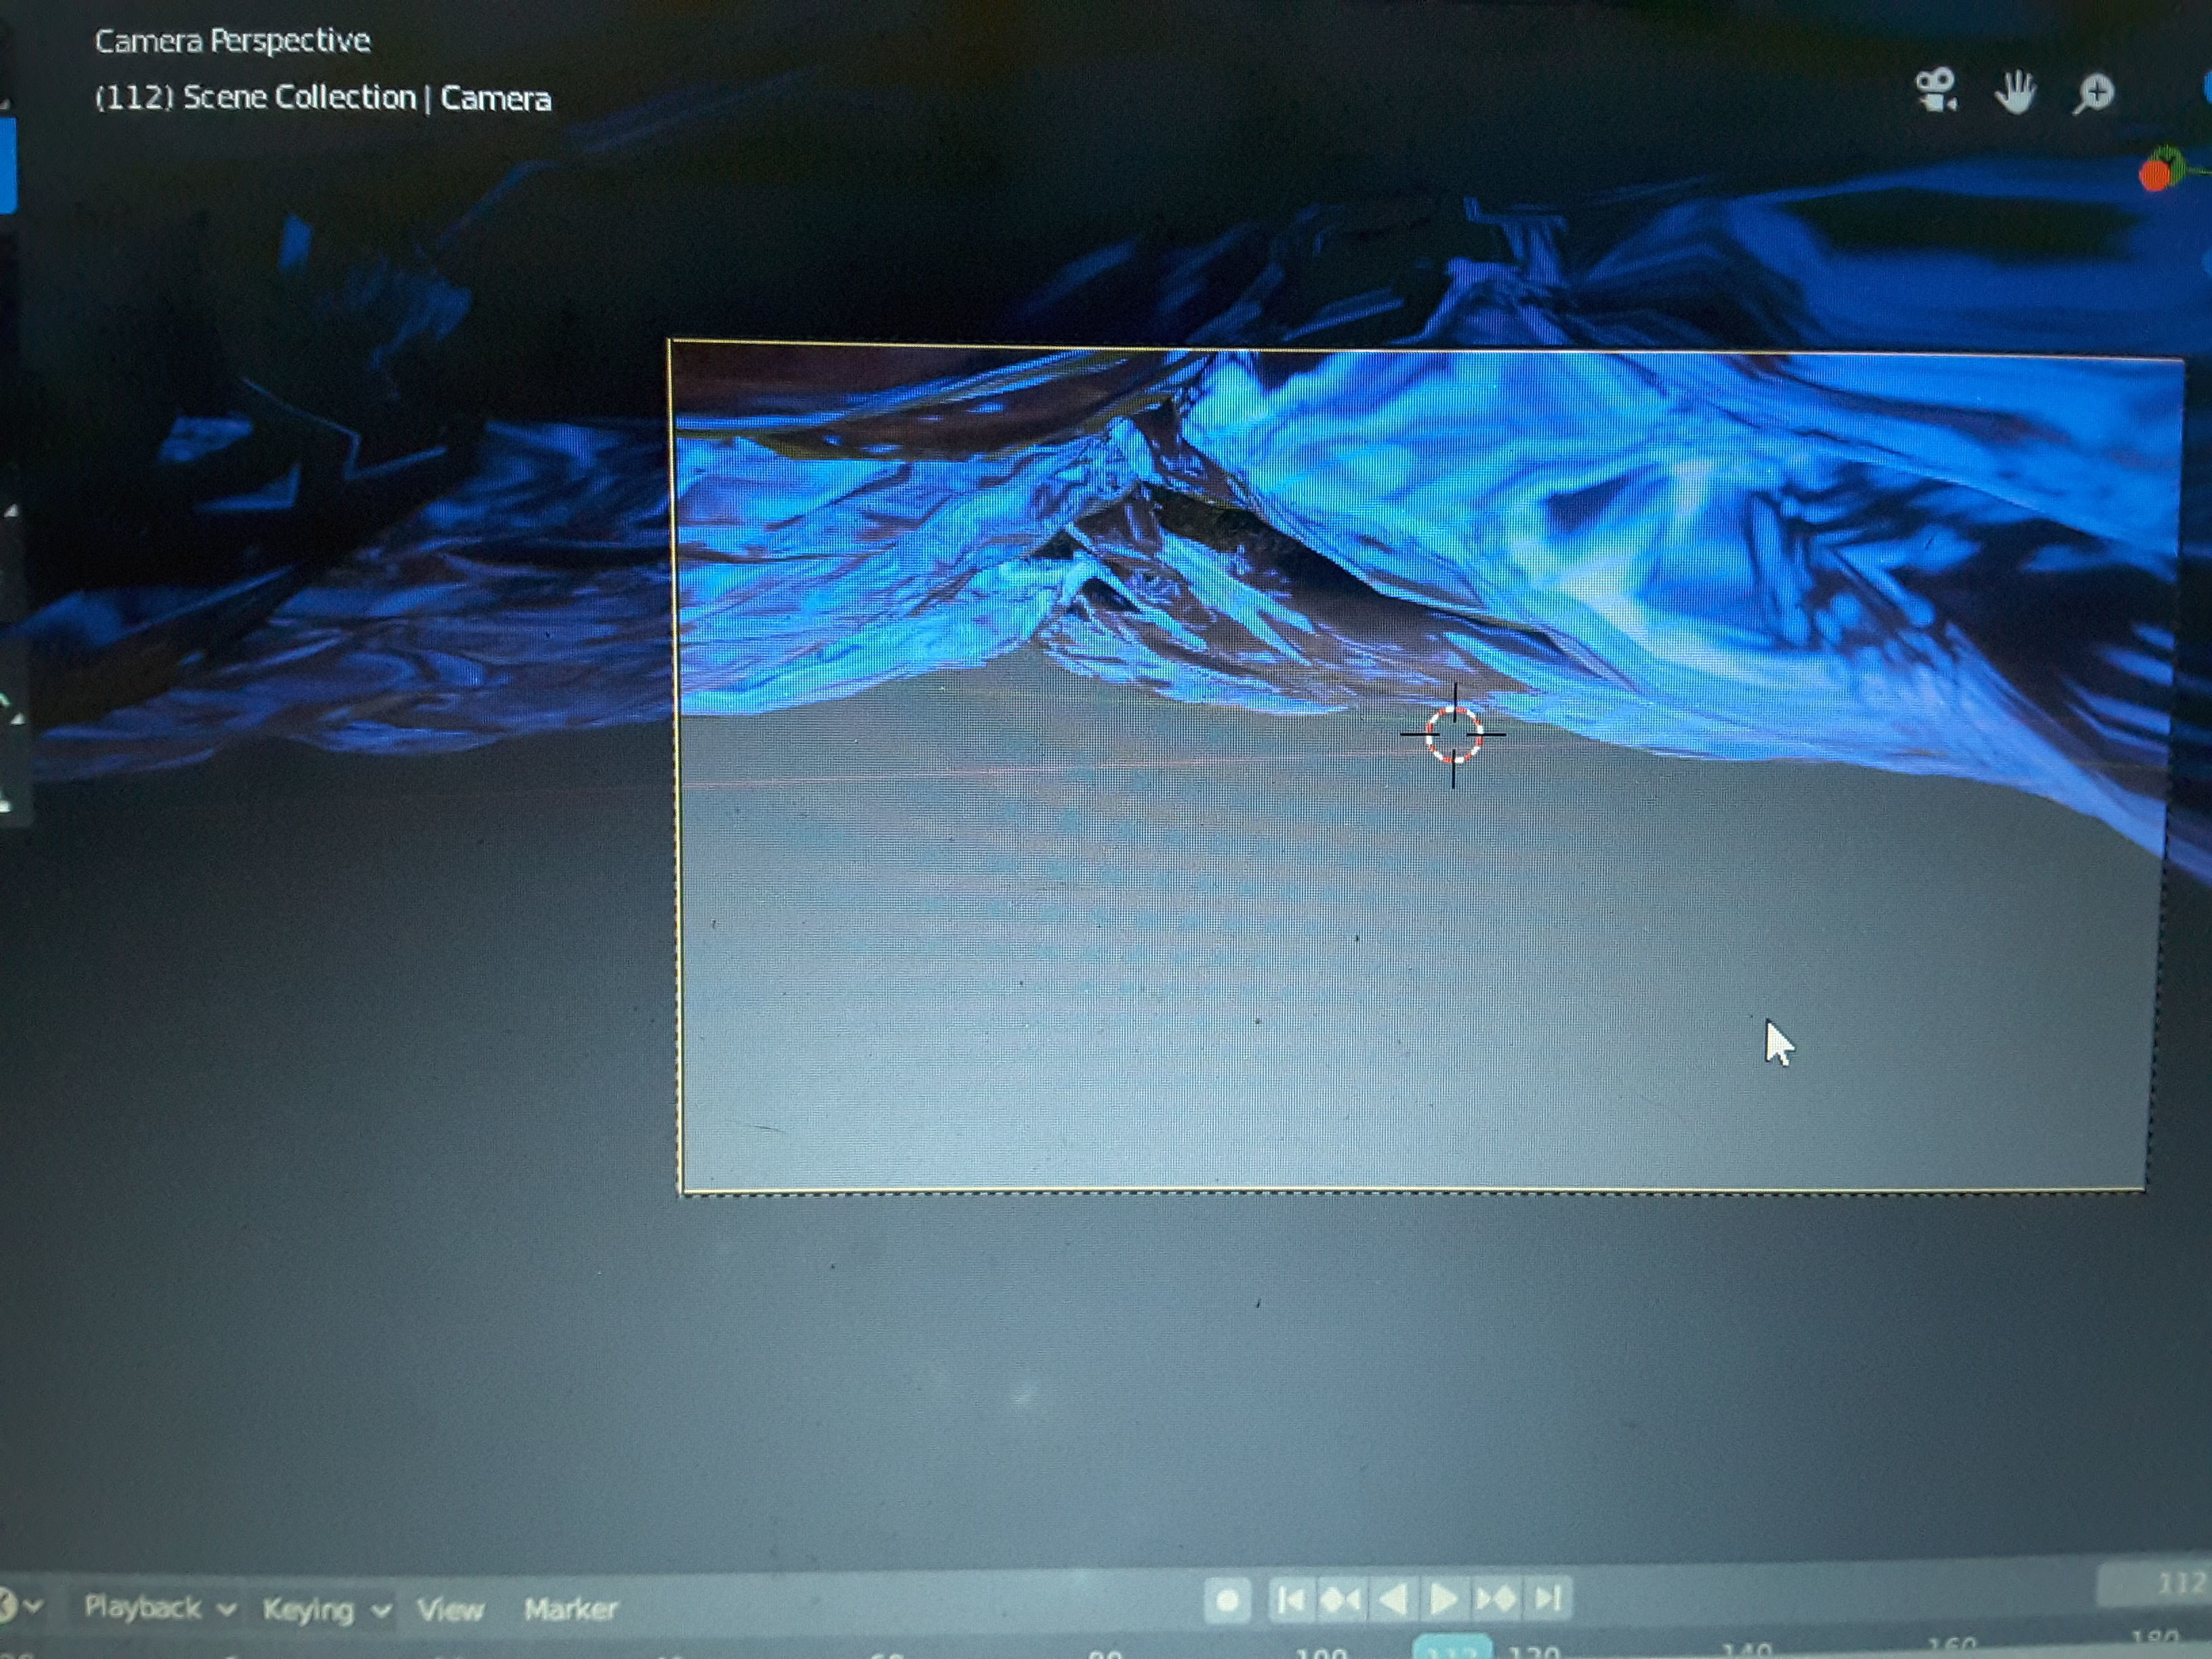Jump to the end frame

pyautogui.click(x=1548, y=1598)
